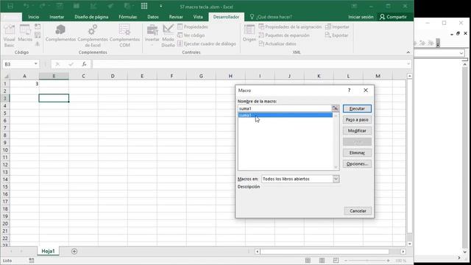Open the Fórmulas tab

point(127,17)
